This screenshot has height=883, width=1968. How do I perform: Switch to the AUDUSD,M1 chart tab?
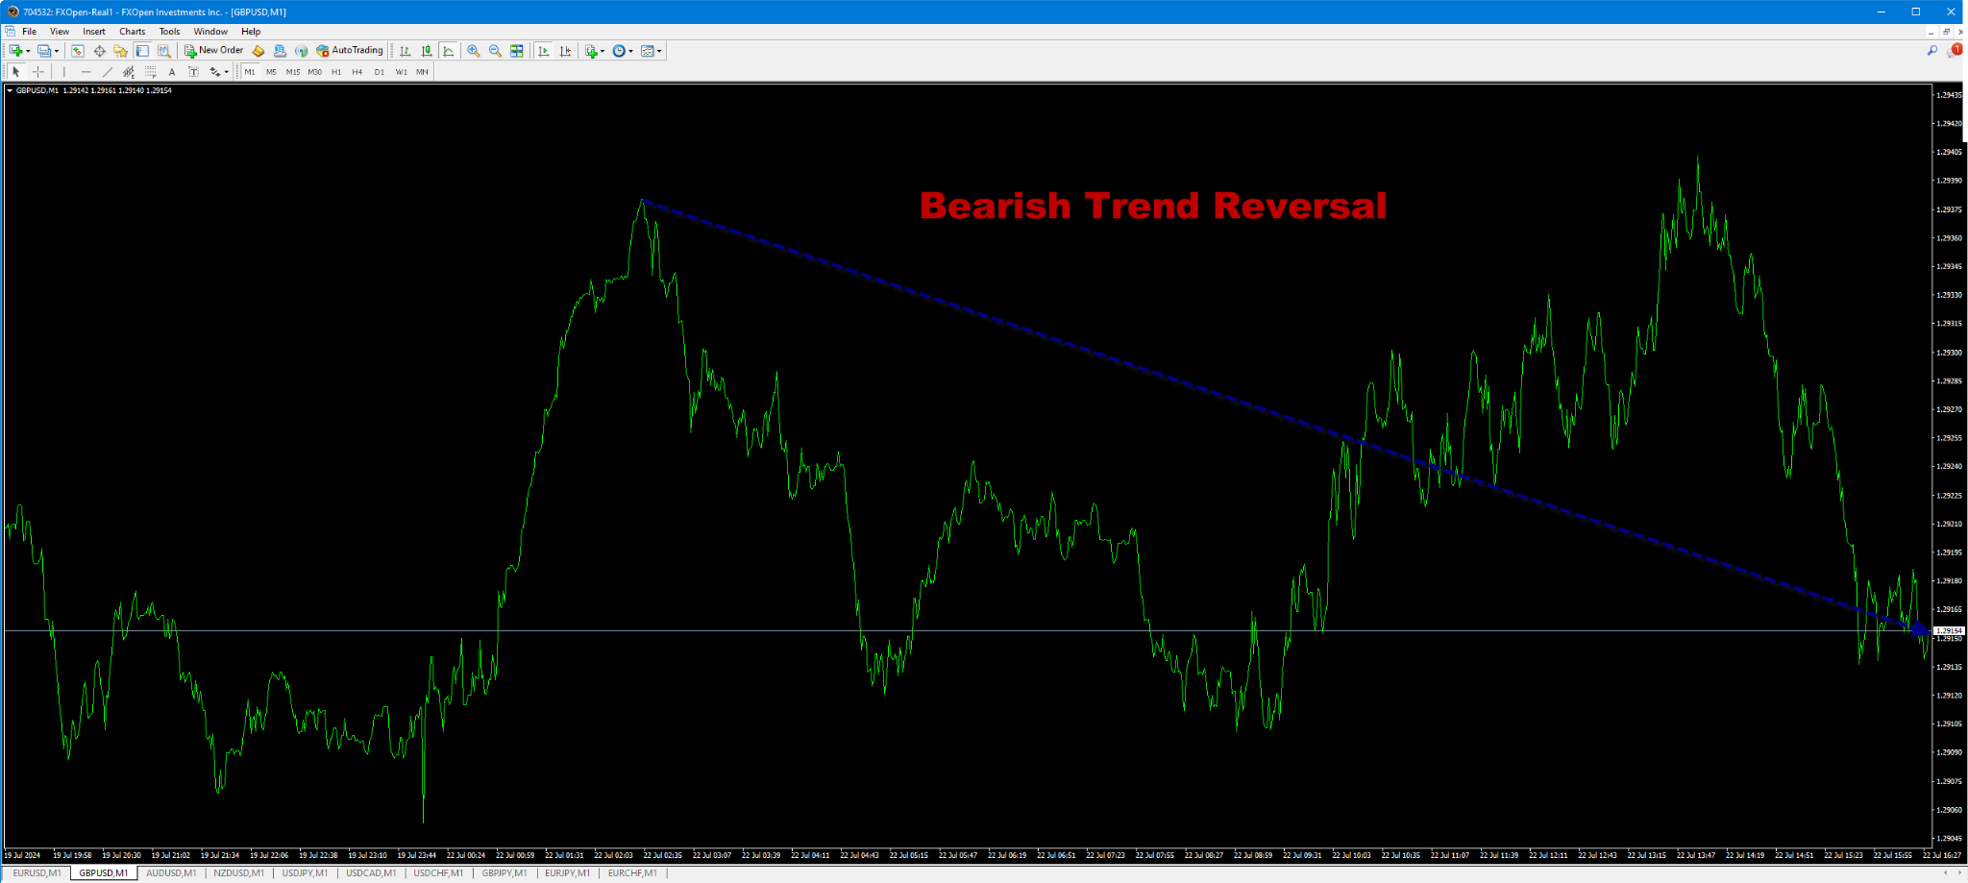[171, 873]
